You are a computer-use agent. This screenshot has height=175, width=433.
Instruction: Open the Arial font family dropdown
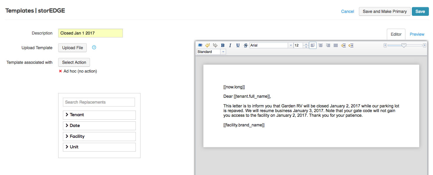pyautogui.click(x=291, y=45)
